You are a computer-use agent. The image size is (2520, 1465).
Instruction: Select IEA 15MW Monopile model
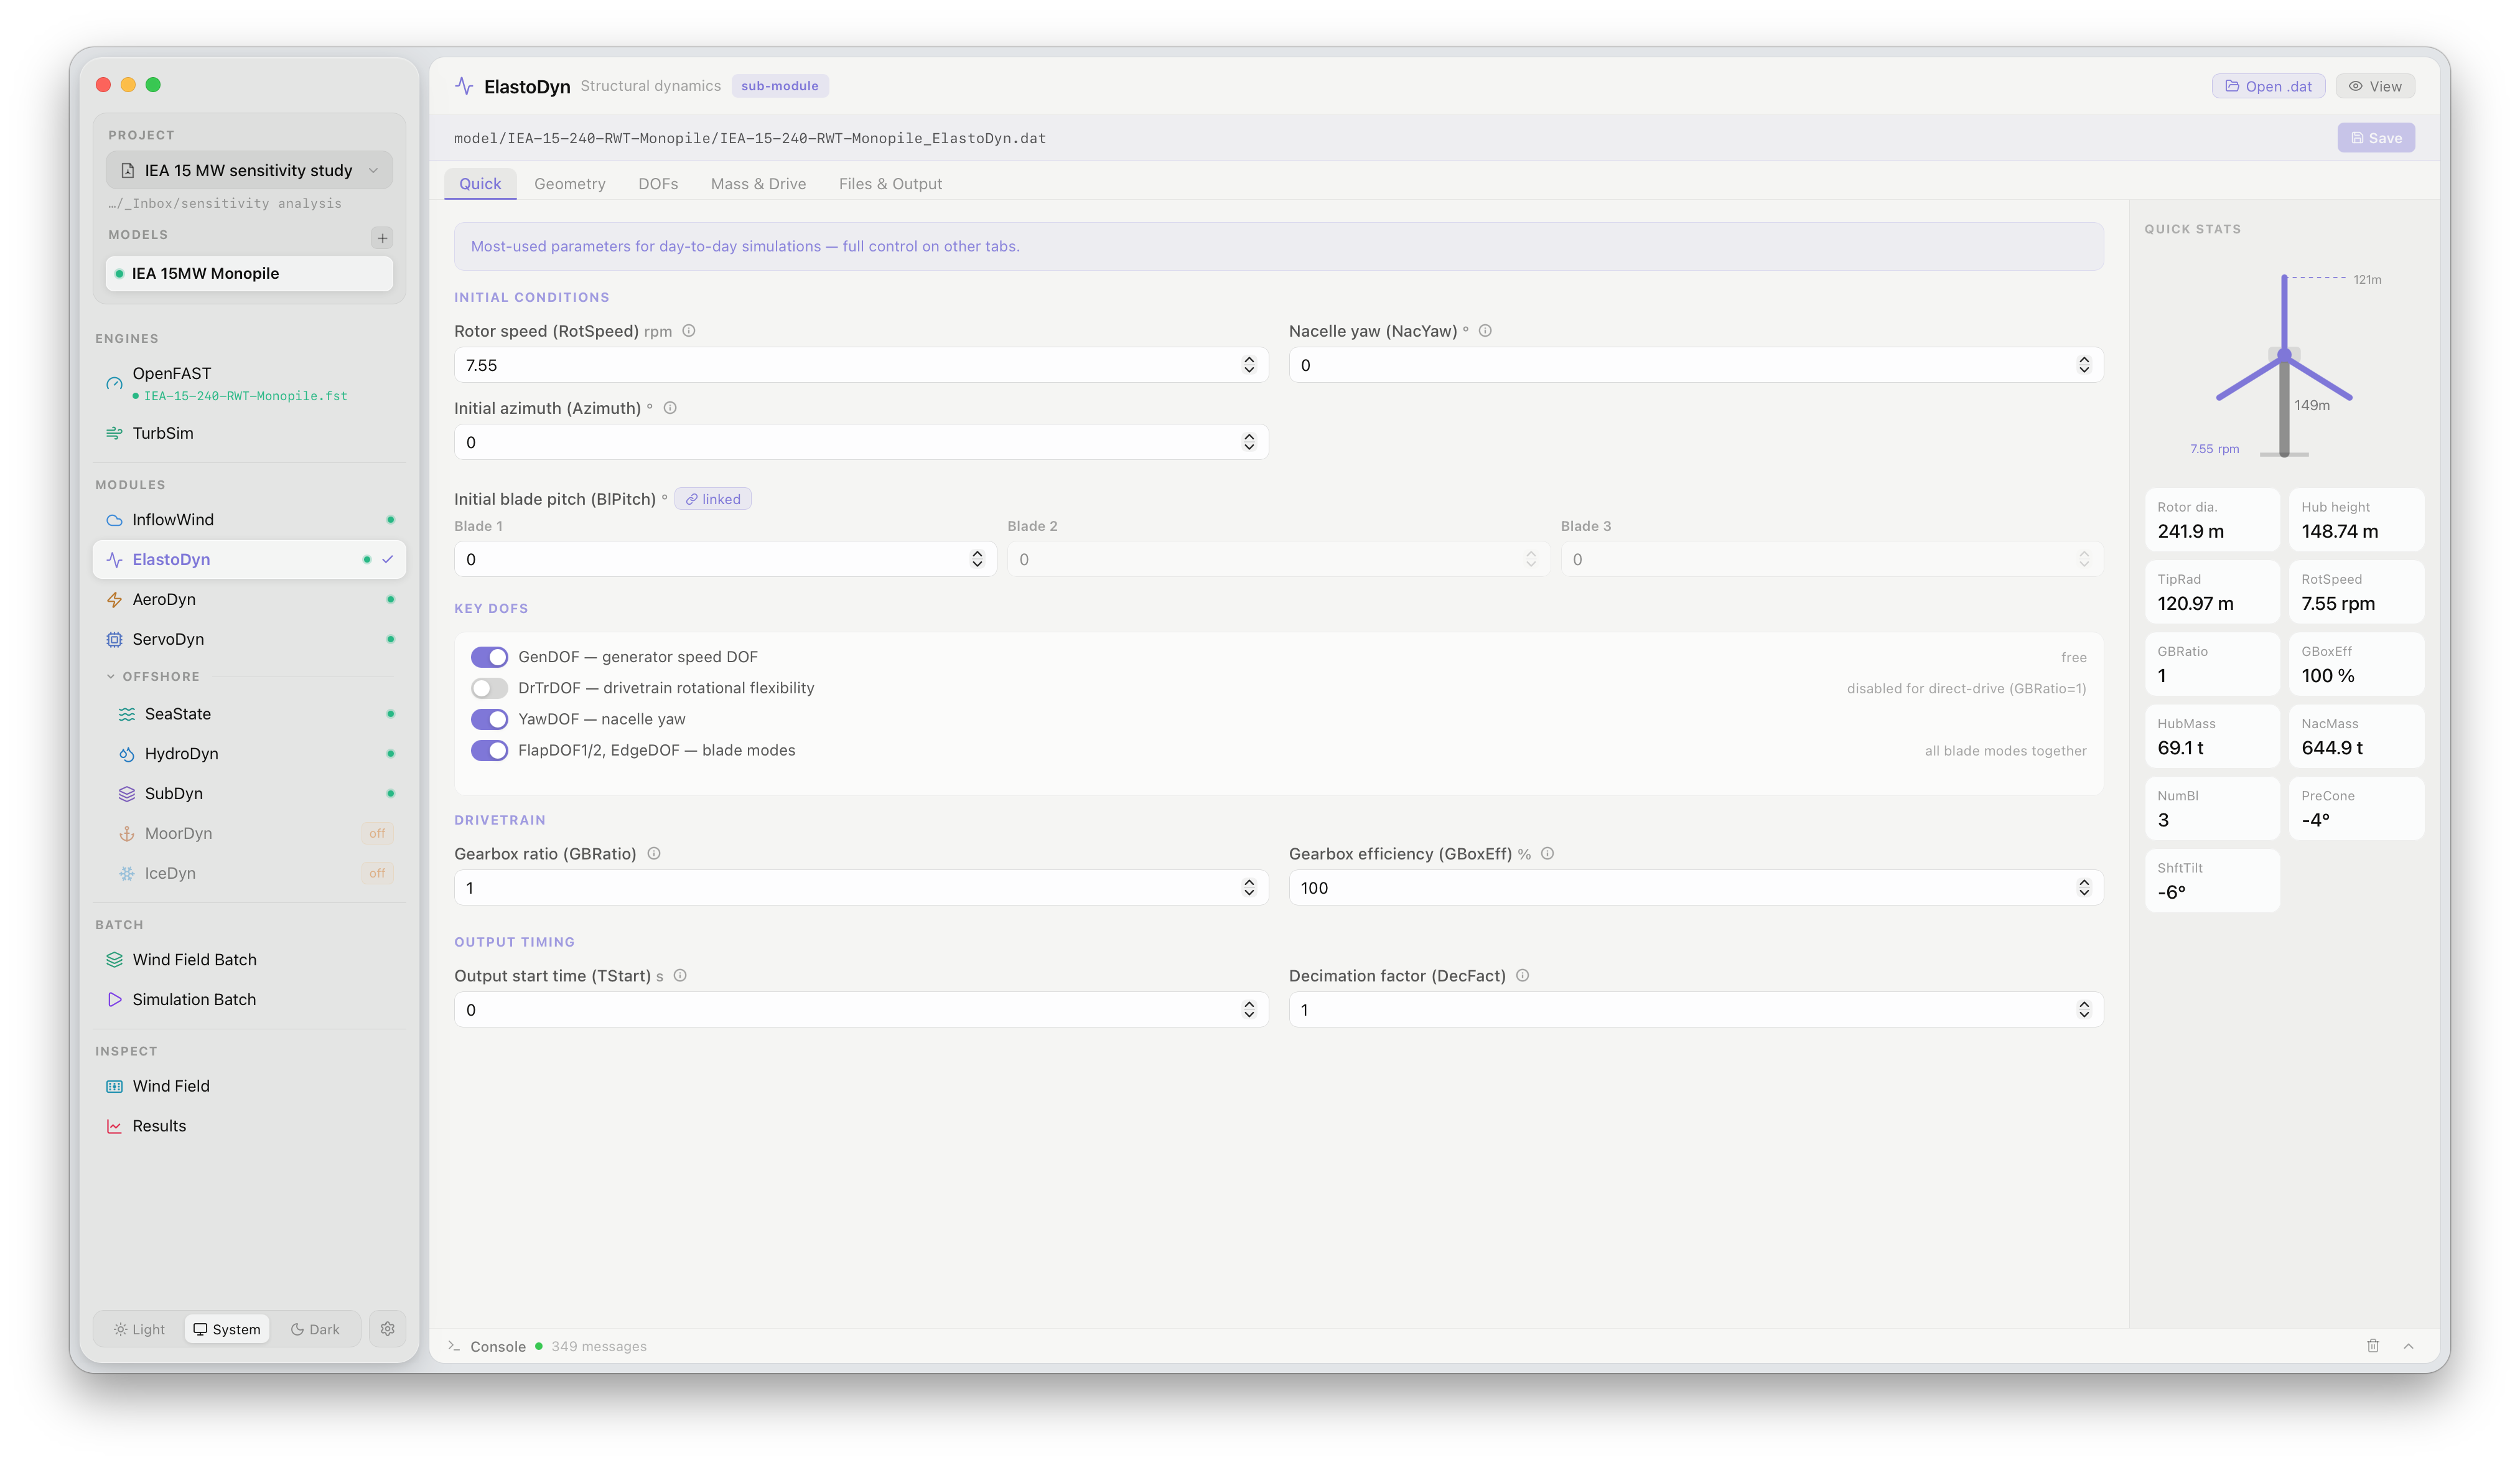pyautogui.click(x=249, y=274)
